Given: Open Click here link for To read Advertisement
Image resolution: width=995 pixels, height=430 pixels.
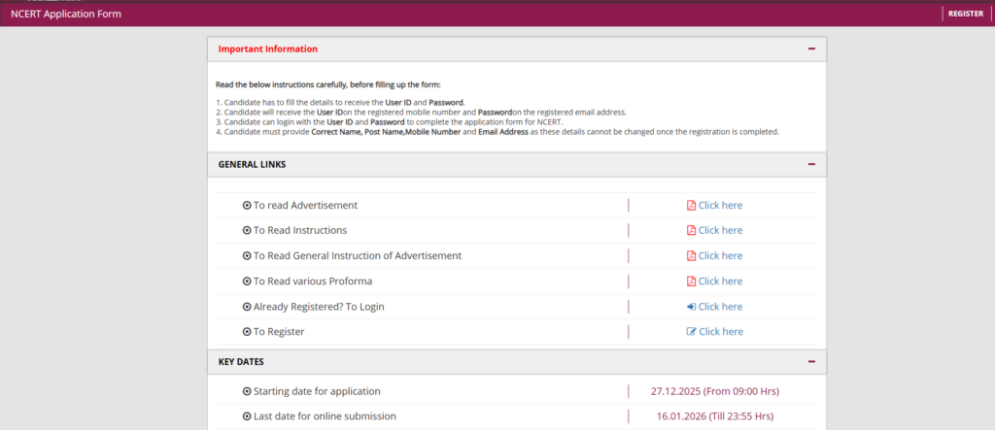Looking at the screenshot, I should [x=720, y=206].
